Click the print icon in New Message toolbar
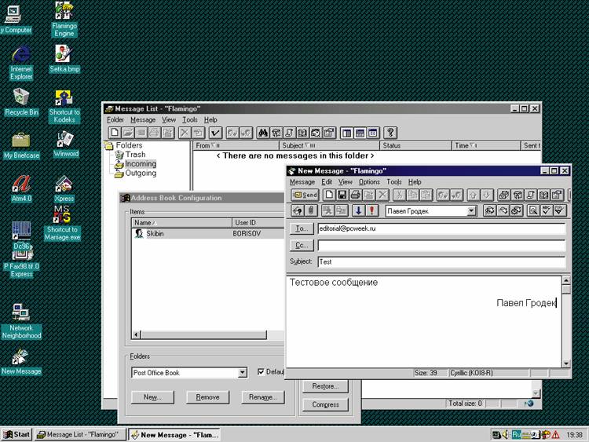 pos(356,195)
